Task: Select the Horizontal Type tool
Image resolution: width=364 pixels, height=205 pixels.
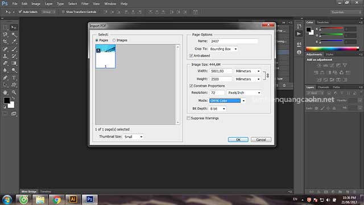Action: point(14,77)
